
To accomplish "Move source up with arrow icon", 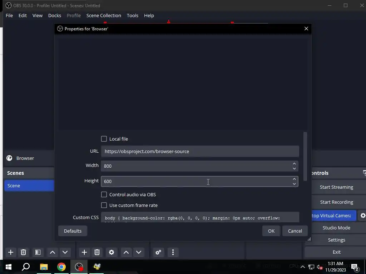I will pyautogui.click(x=126, y=252).
